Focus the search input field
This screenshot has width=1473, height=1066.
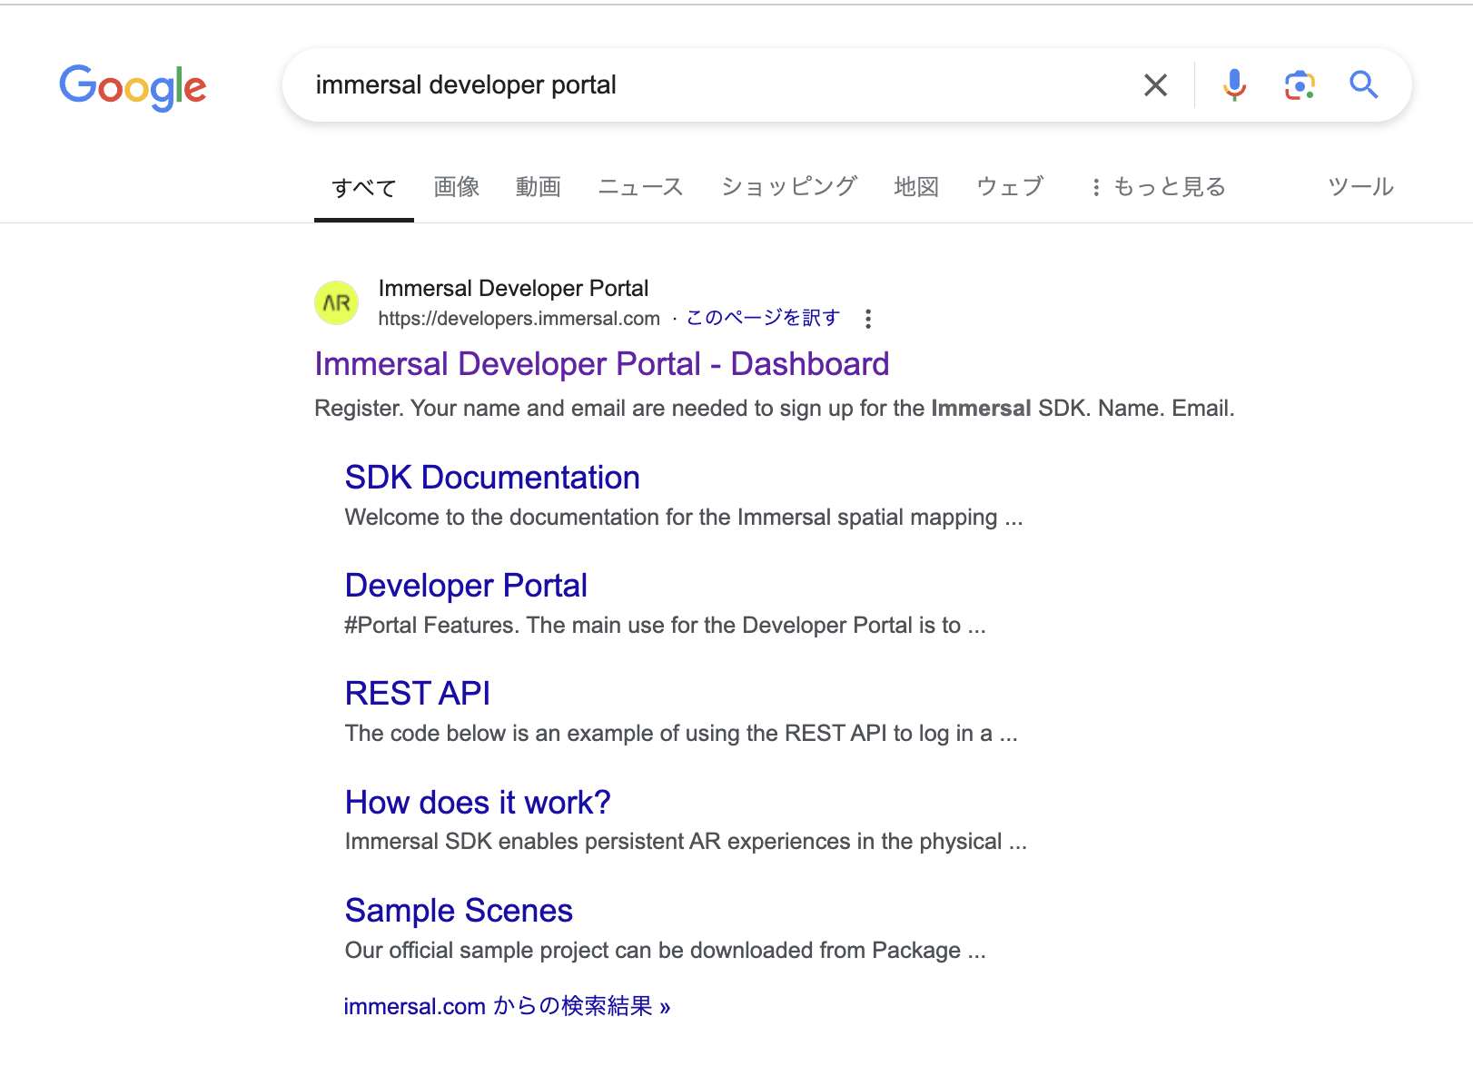pos(717,85)
